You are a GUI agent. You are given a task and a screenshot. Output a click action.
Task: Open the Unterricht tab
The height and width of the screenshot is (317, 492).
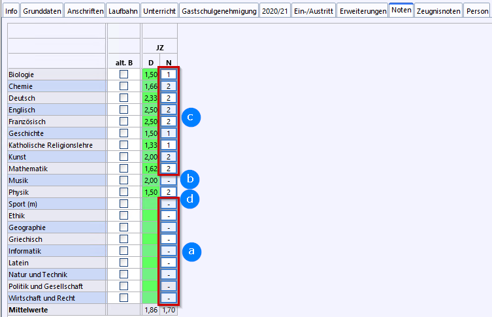(x=159, y=11)
